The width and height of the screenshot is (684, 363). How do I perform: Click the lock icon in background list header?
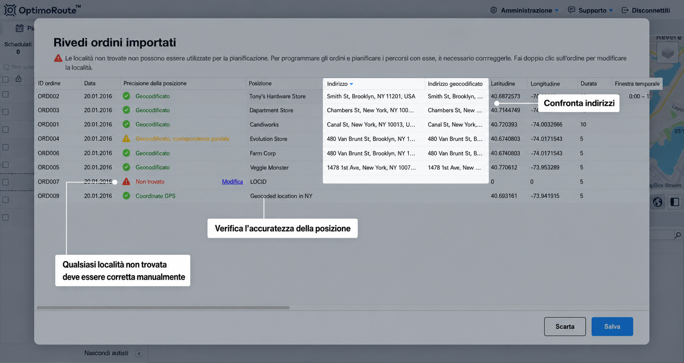[18, 79]
